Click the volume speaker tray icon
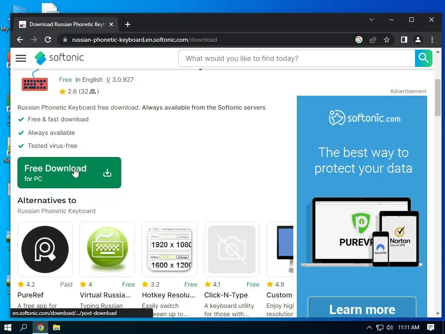The height and width of the screenshot is (334, 445). [x=390, y=327]
